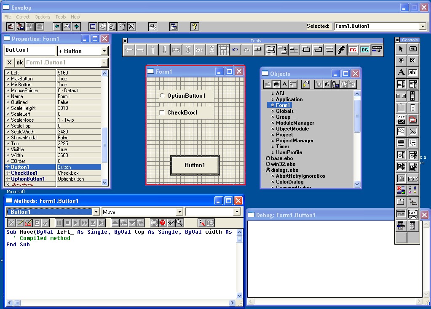This screenshot has width=431, height=309.
Task: Select the checkbox control tool
Action: 413,61
